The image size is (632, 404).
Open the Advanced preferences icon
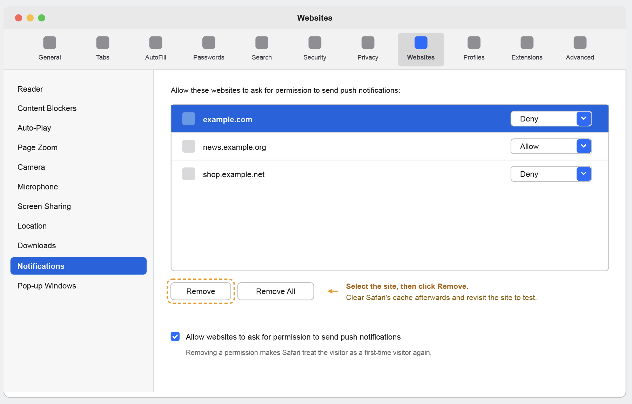(580, 43)
